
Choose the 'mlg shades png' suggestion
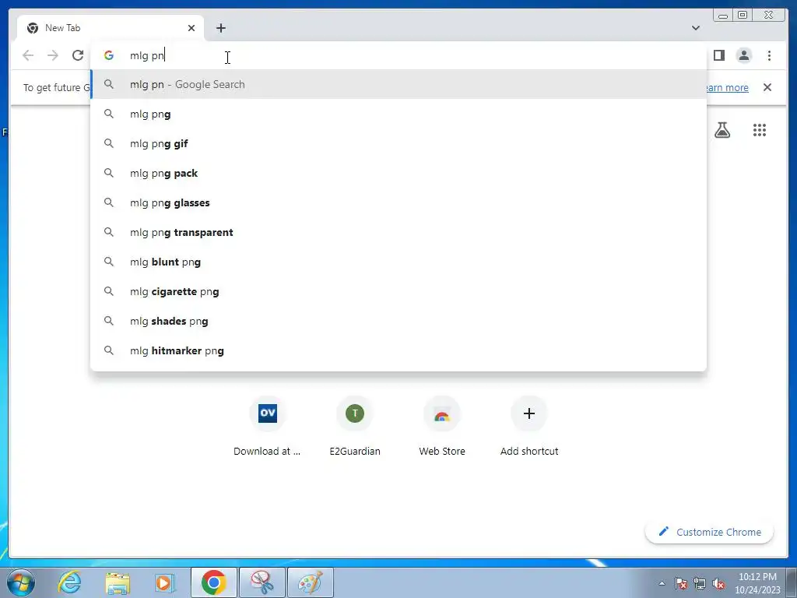398,321
